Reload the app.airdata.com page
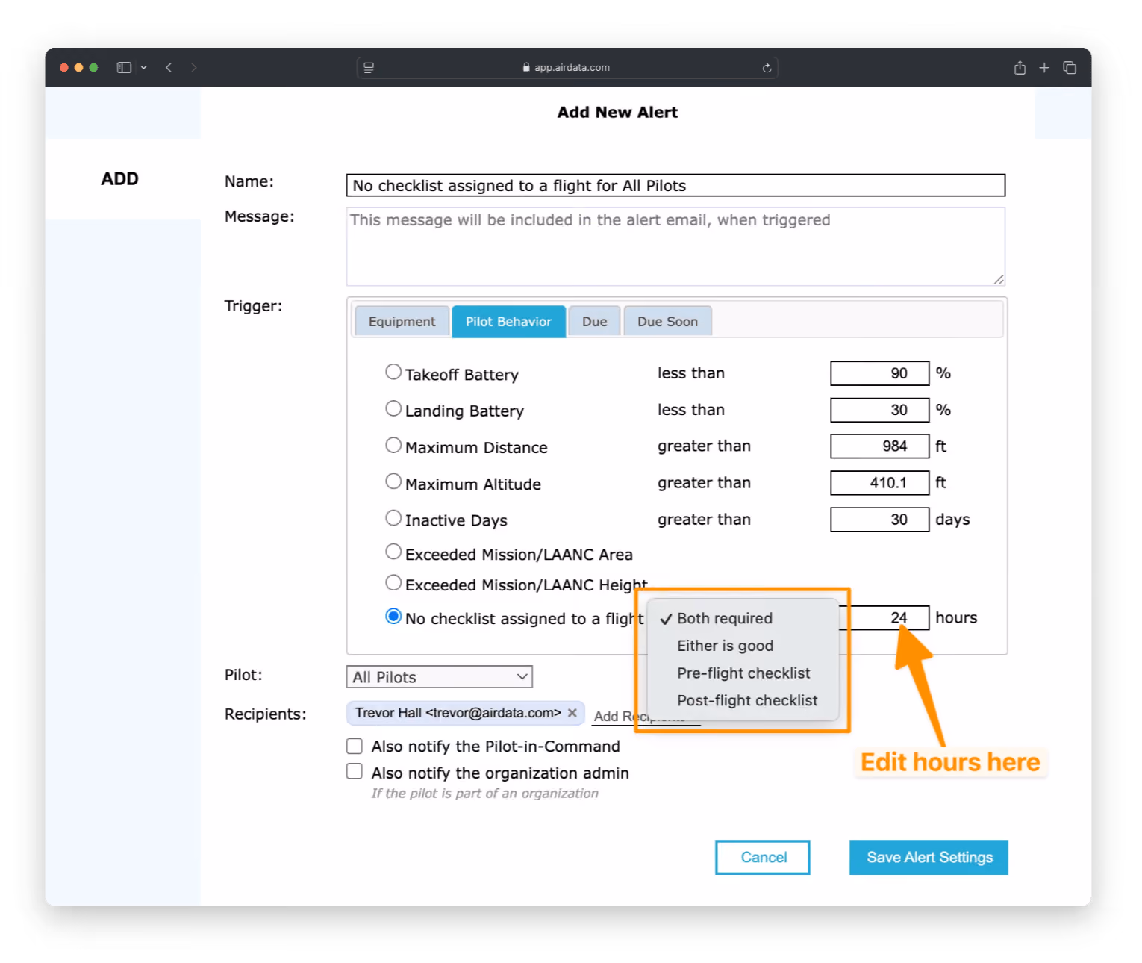The image size is (1142, 963). click(x=767, y=68)
